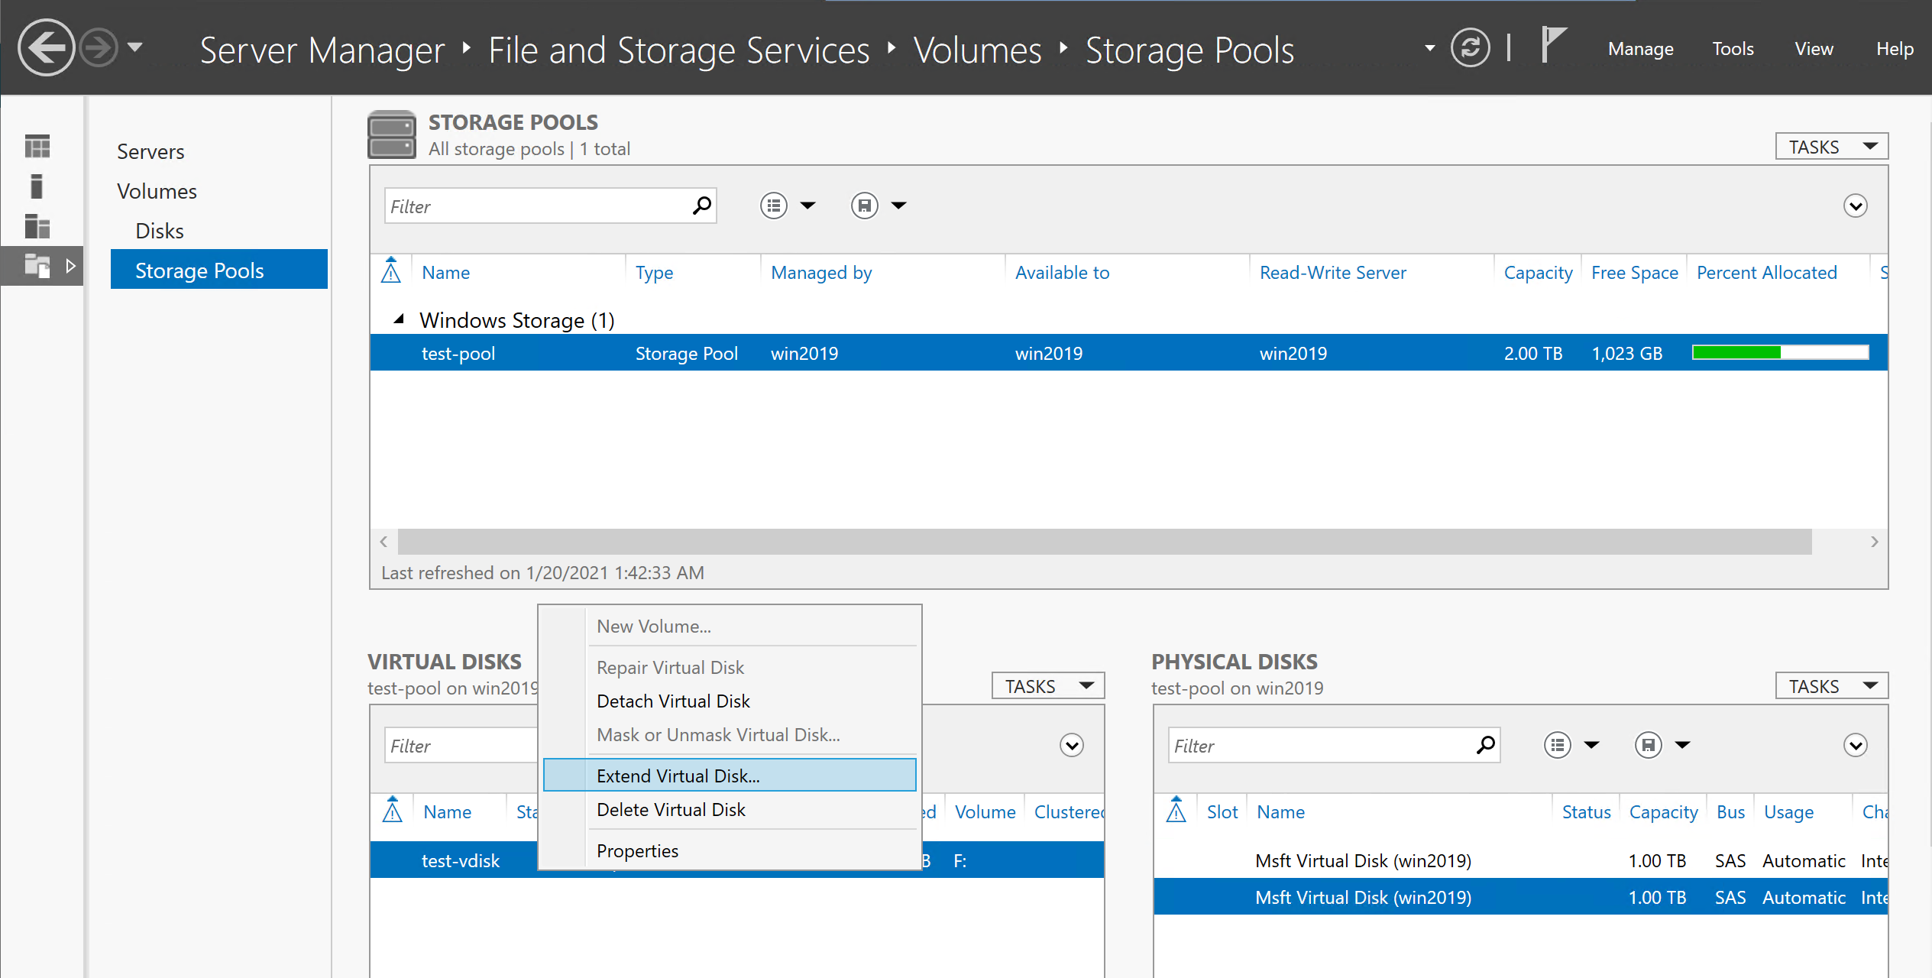Expand the File and Storage Services arrow
This screenshot has width=1932, height=978.
(x=70, y=266)
